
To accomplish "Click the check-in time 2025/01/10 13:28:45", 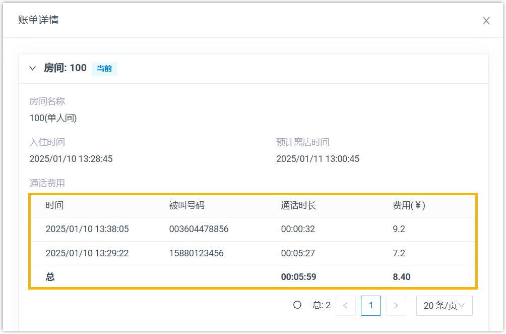I will pyautogui.click(x=71, y=159).
